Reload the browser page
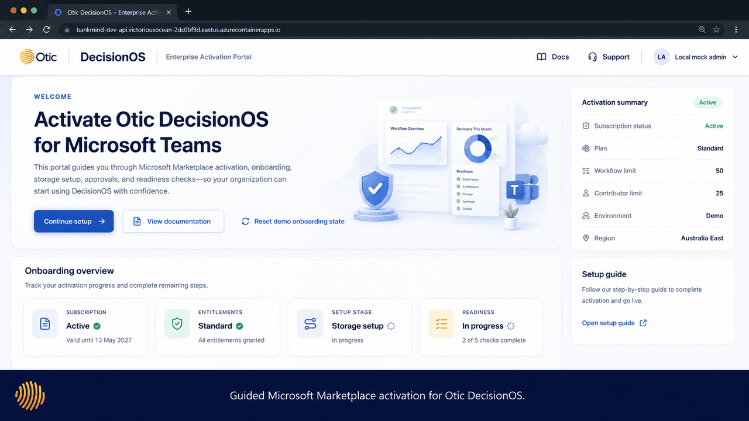Screen dimensions: 749x421 (46, 29)
